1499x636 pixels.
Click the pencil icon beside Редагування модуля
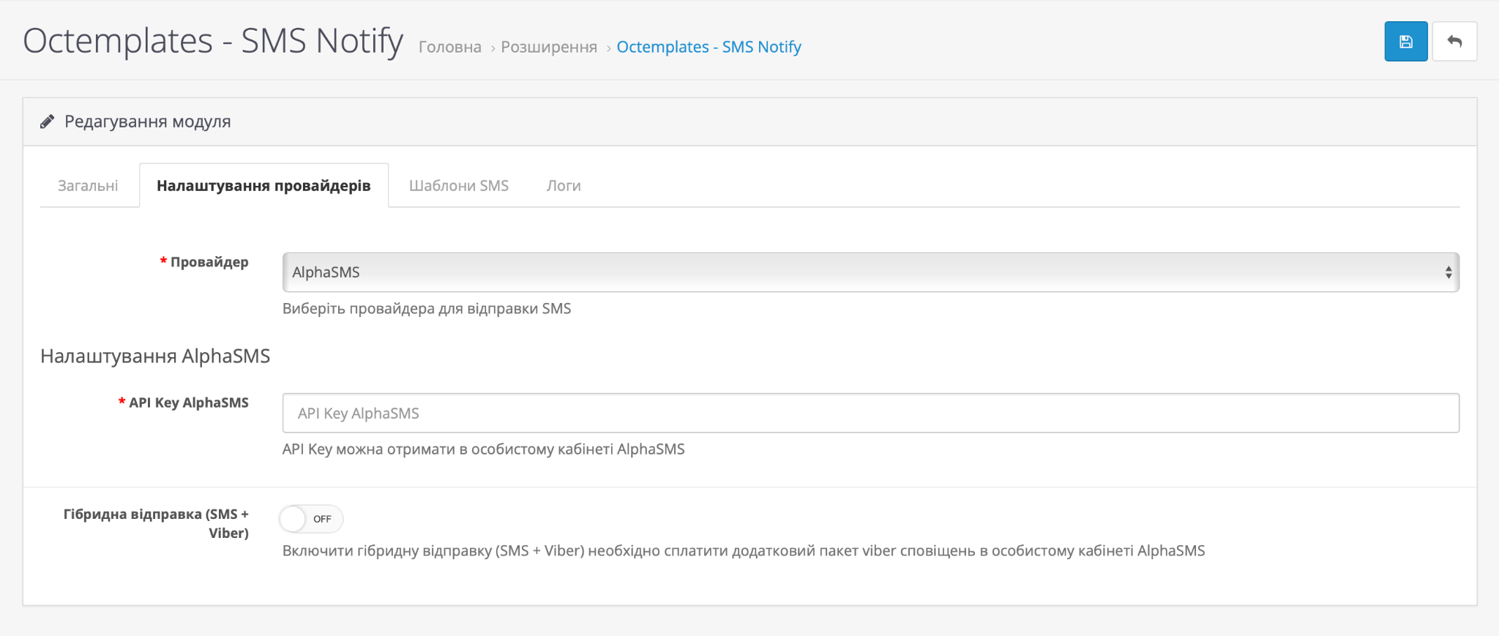point(48,121)
